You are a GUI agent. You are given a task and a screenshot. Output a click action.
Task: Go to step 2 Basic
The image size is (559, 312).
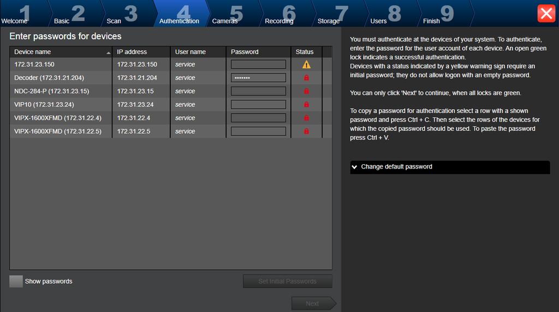[75, 14]
